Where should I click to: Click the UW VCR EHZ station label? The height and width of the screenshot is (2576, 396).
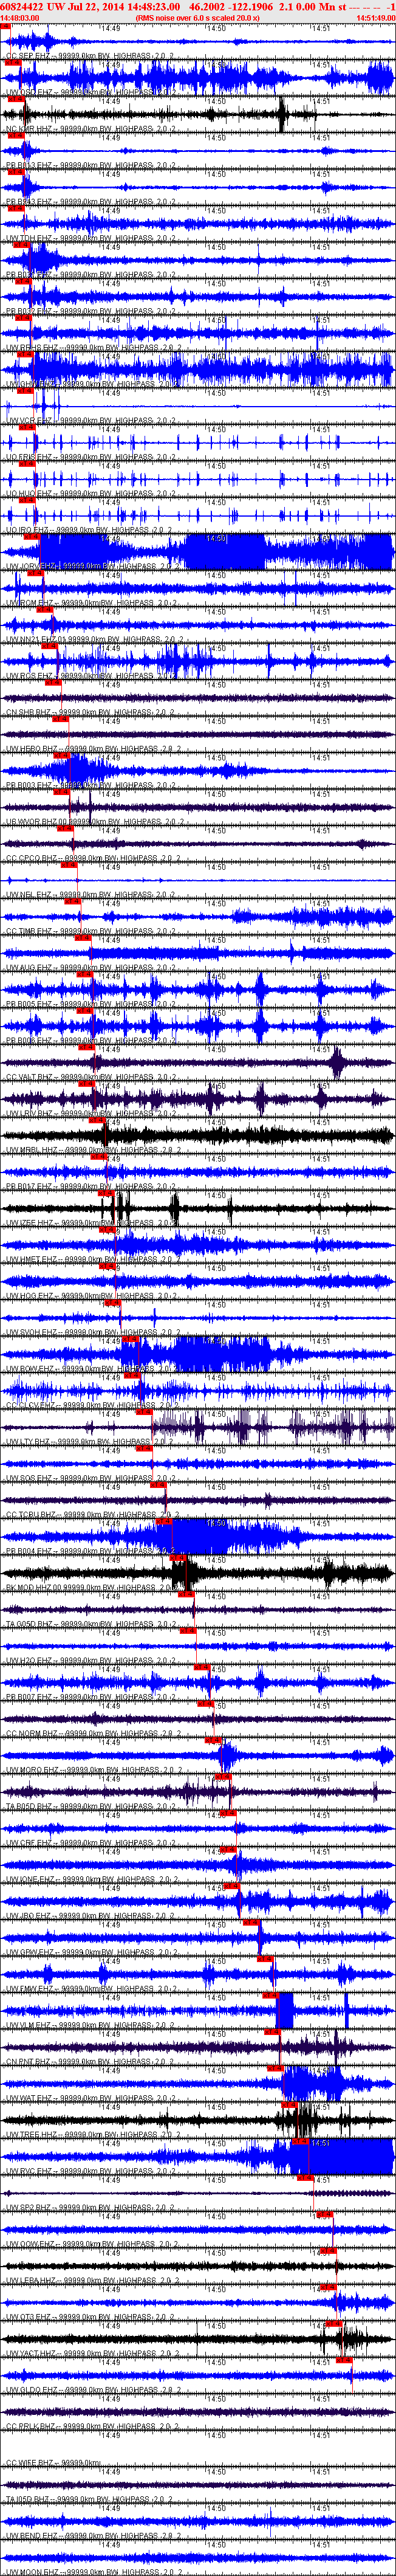[x=28, y=420]
